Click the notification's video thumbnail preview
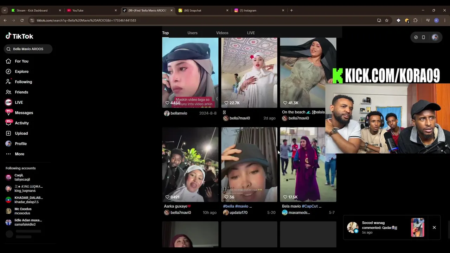The image size is (450, 253). tap(418, 228)
